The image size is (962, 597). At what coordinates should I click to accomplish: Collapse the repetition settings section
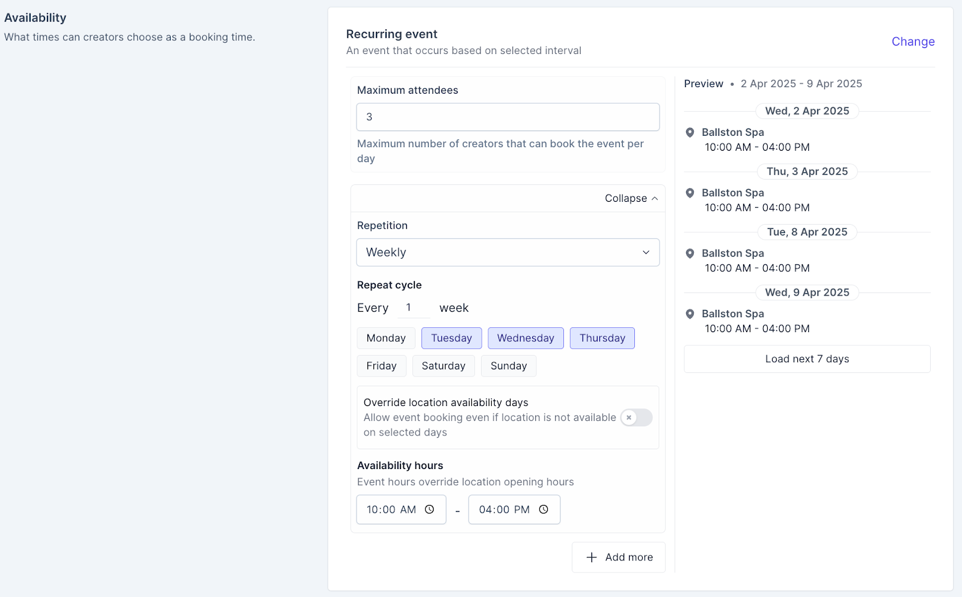click(x=631, y=198)
